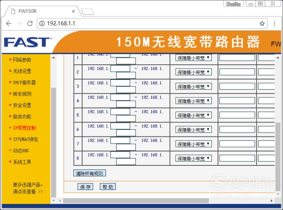The height and width of the screenshot is (210, 283).
Task: Go back with the browser back arrow
Action: pos(9,23)
